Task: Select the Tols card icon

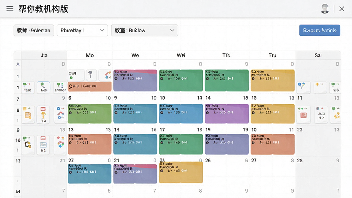Action: pos(44,87)
